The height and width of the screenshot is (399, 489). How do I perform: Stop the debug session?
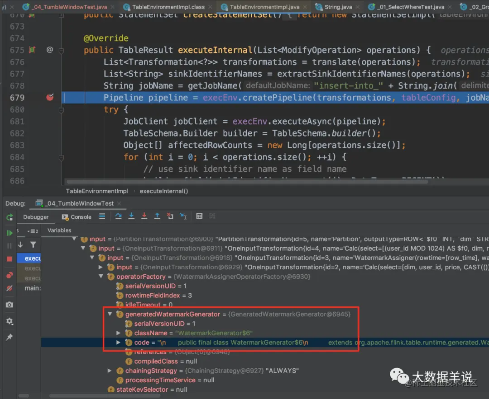pos(10,259)
